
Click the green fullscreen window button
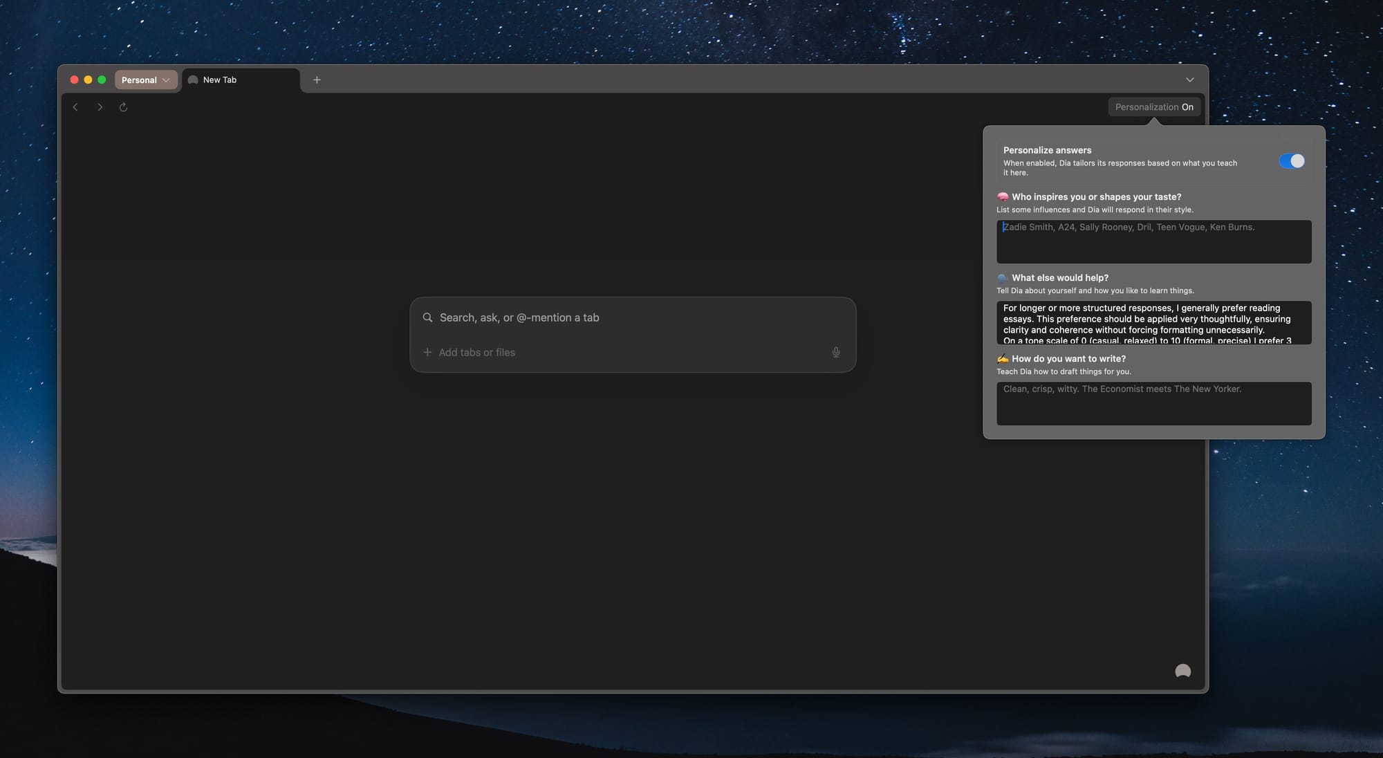102,80
